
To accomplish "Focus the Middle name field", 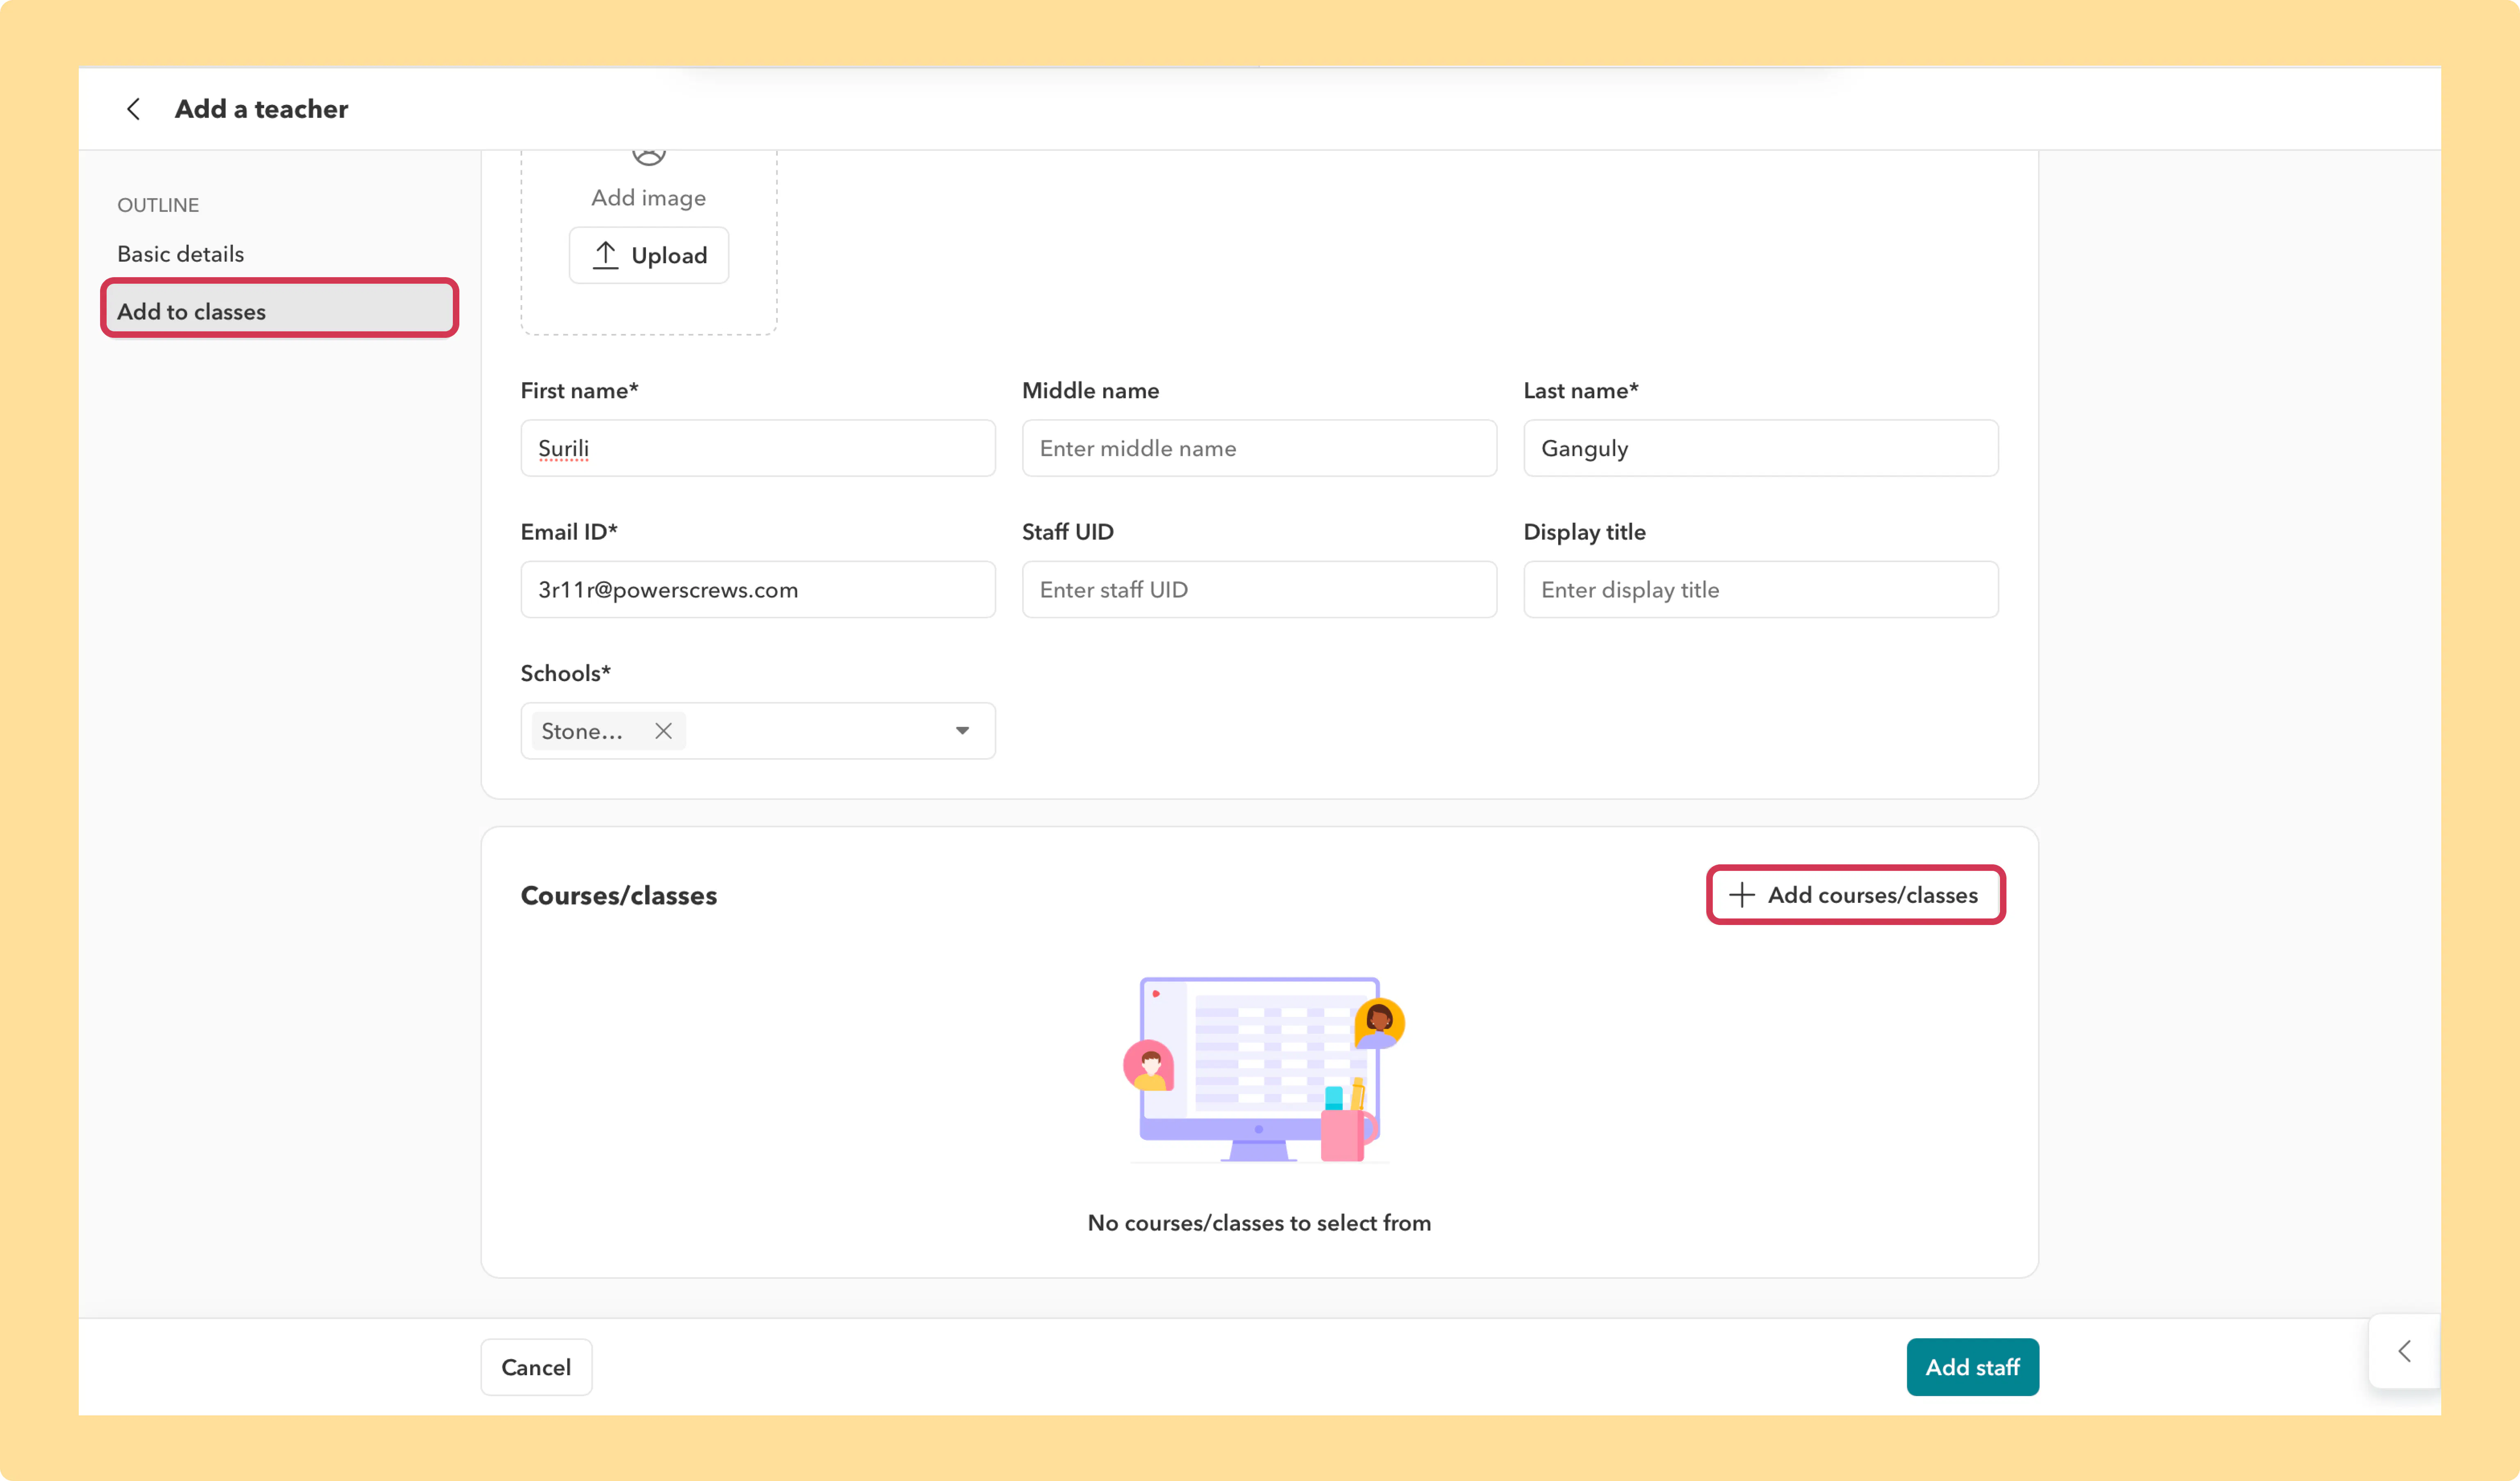I will [x=1259, y=448].
